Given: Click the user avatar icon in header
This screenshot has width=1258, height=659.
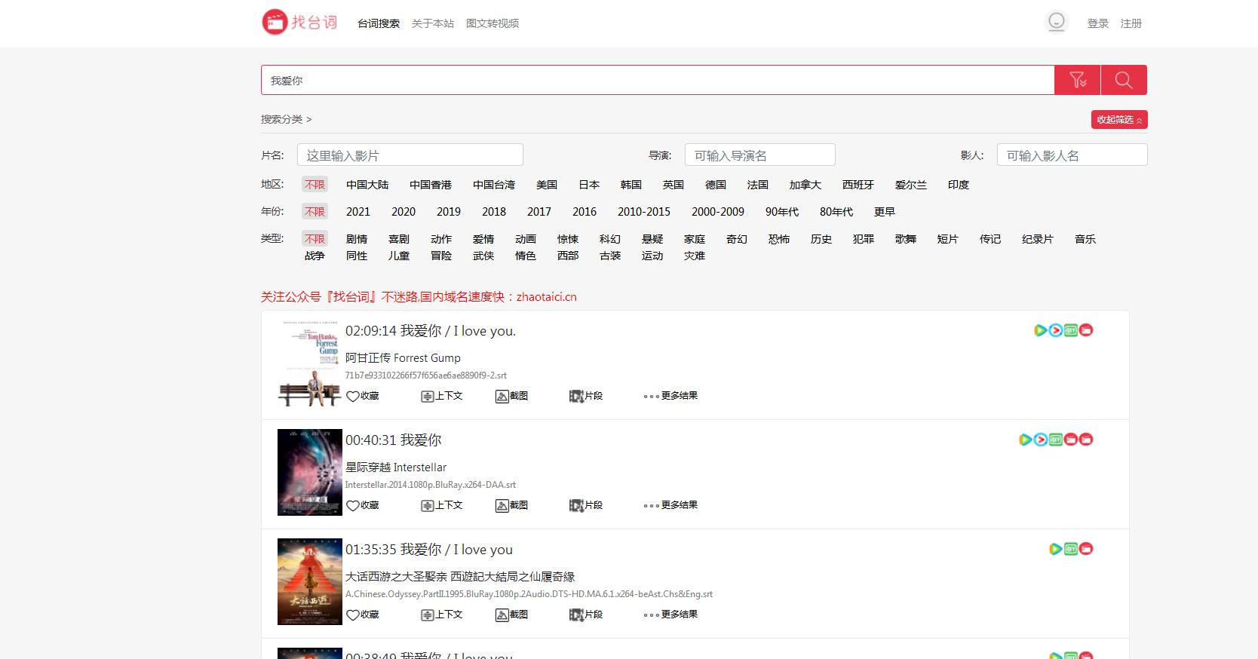Looking at the screenshot, I should [x=1057, y=22].
